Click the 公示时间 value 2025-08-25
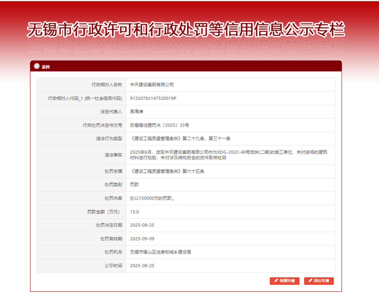The image size is (379, 298). 142,266
